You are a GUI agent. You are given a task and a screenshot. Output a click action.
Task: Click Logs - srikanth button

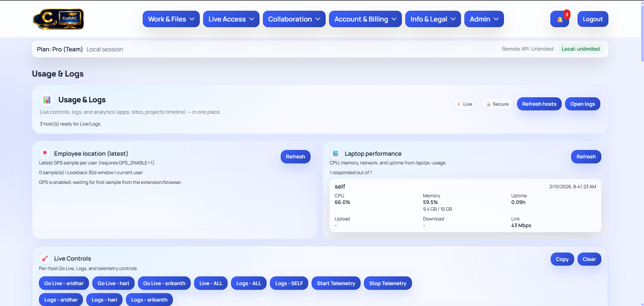click(x=149, y=300)
